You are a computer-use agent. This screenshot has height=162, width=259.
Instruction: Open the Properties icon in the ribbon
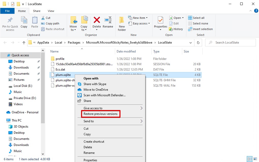pos(160,20)
